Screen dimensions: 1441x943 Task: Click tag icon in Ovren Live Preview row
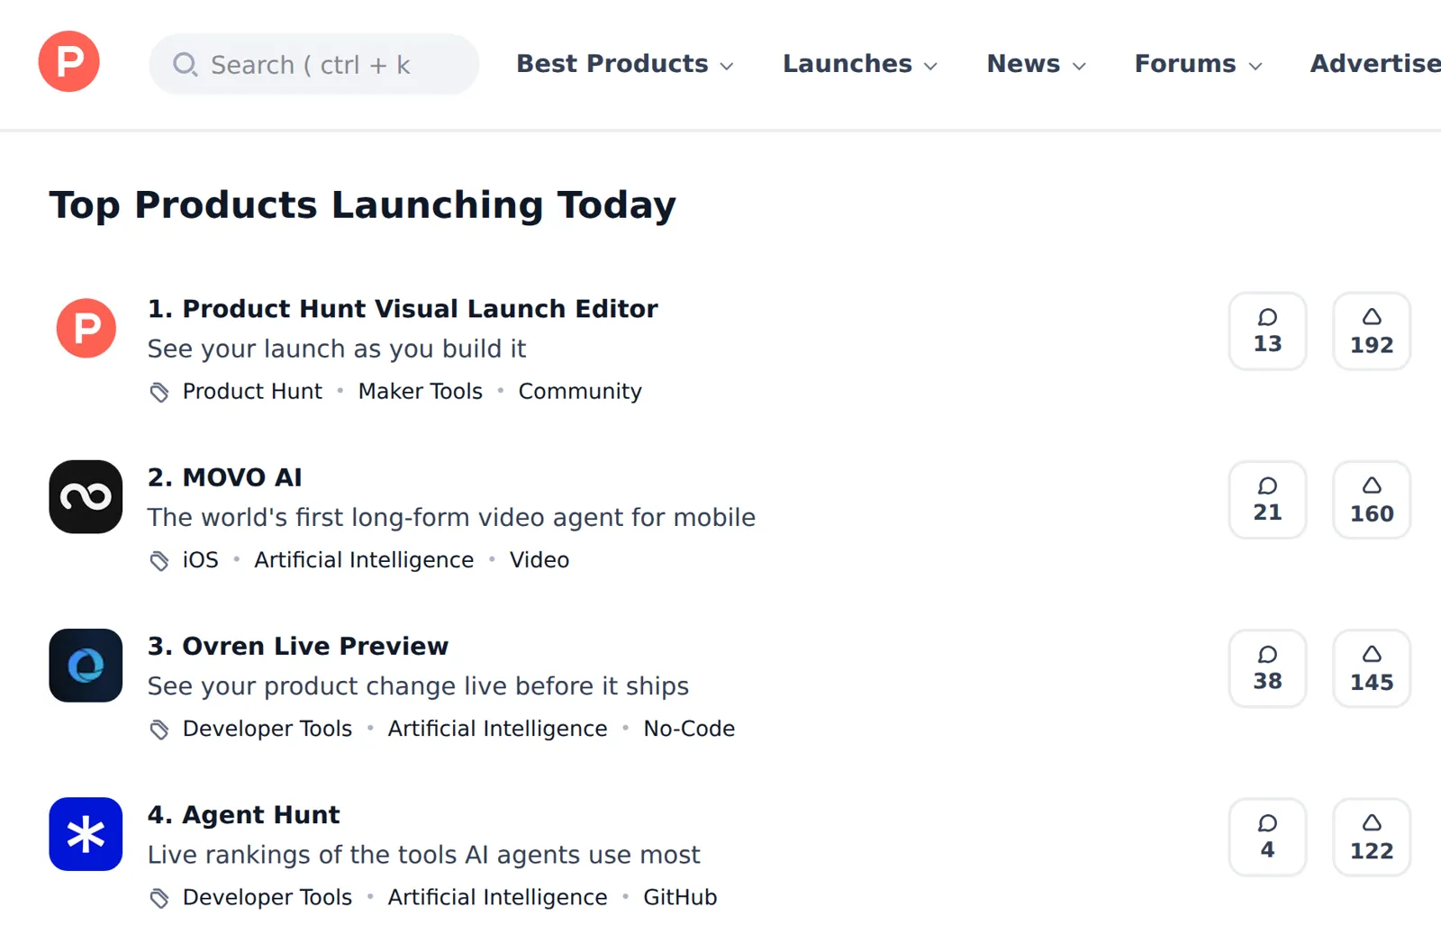159,729
